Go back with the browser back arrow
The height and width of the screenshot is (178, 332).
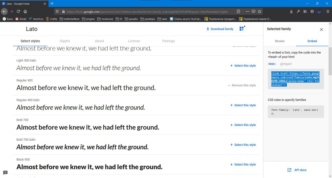4,11
